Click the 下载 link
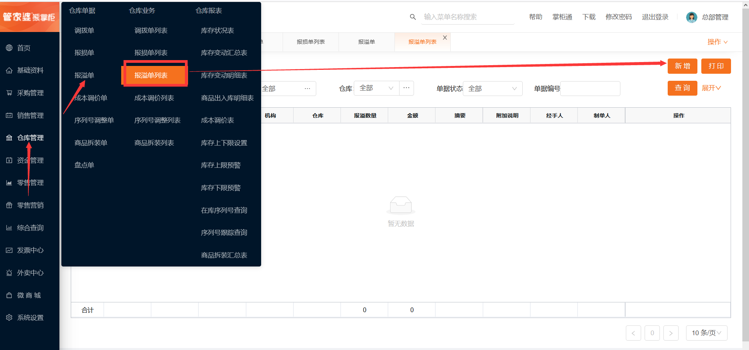This screenshot has width=749, height=350. (589, 17)
